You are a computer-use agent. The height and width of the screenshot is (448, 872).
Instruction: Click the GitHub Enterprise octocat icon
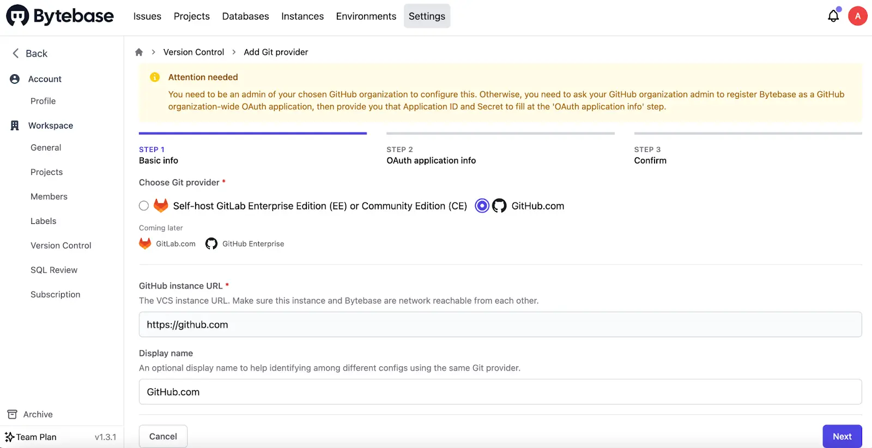pos(211,244)
